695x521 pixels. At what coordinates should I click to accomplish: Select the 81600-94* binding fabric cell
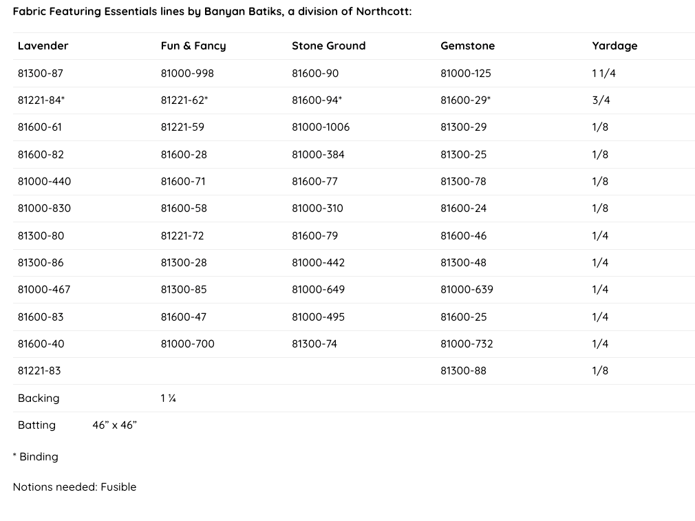pyautogui.click(x=317, y=100)
